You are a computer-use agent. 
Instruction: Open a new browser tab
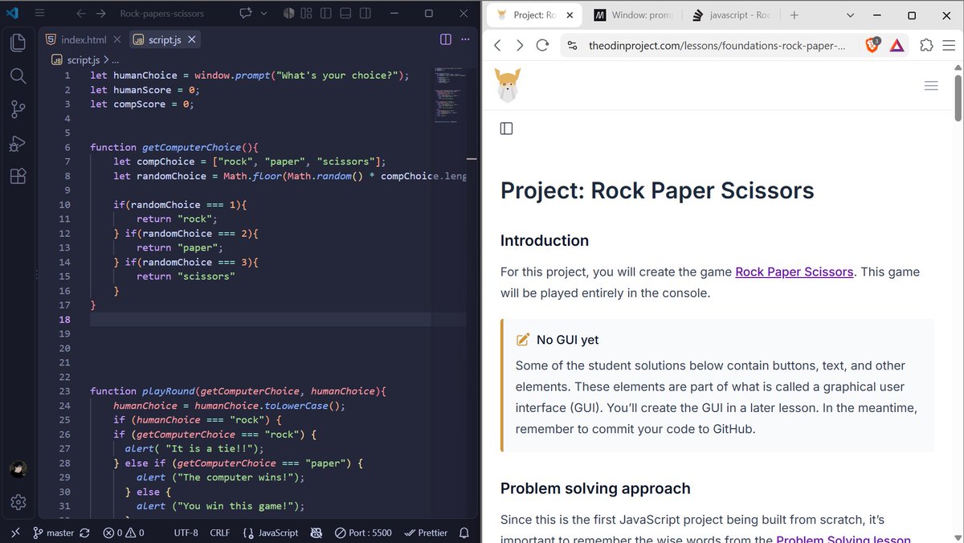pos(794,15)
